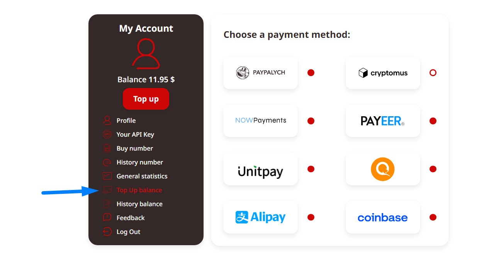The height and width of the screenshot is (261, 489).
Task: Click the Feedback speech bubble icon
Action: [x=107, y=218]
